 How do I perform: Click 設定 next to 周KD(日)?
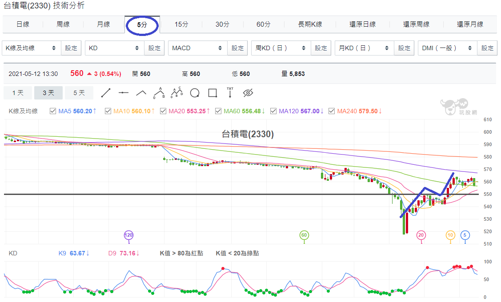click(x=321, y=48)
